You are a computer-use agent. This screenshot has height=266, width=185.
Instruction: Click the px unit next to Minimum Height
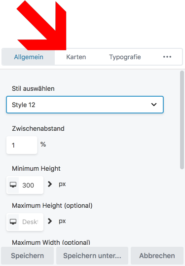coord(62,184)
